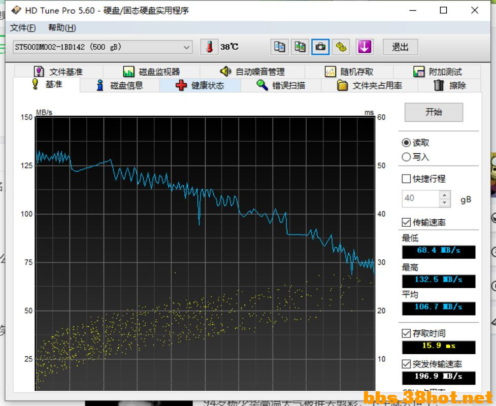Click the 132.5 MB/s maximum value
496x406 pixels.
coord(439,281)
